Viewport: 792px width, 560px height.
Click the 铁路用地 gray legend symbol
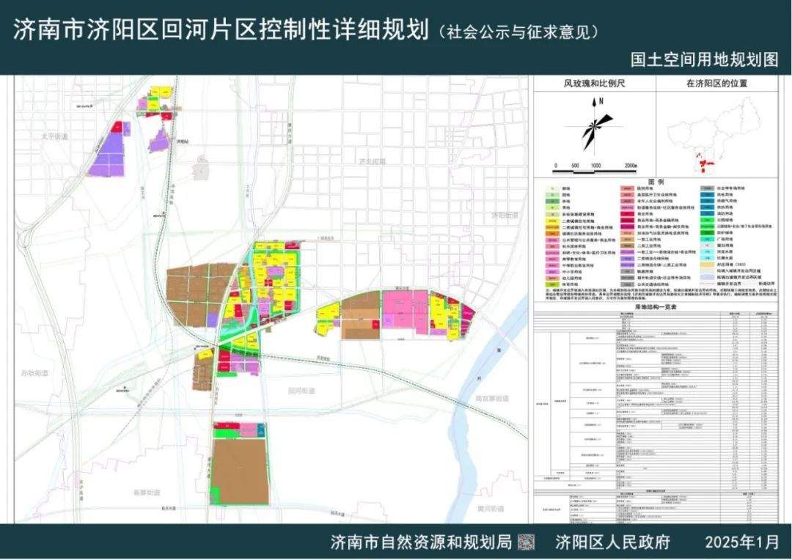coord(626,270)
